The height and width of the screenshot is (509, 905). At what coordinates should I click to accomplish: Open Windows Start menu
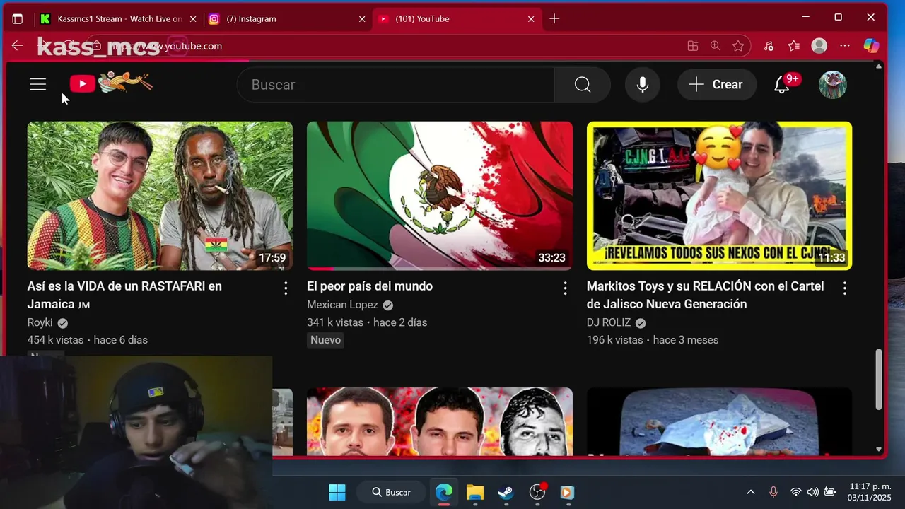337,492
